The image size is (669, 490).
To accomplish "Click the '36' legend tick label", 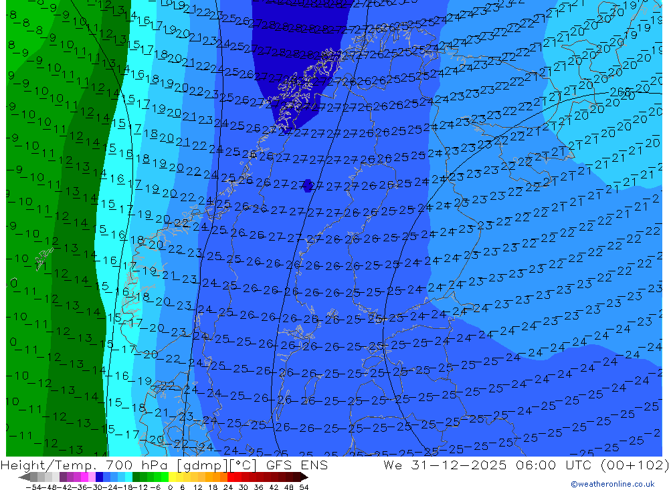I will (258, 487).
